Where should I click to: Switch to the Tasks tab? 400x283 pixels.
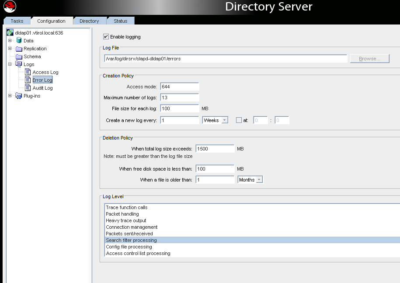(x=17, y=21)
